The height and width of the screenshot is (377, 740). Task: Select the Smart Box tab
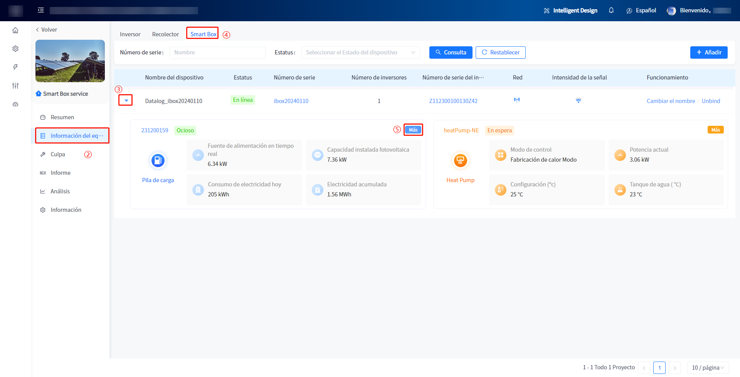coord(203,34)
